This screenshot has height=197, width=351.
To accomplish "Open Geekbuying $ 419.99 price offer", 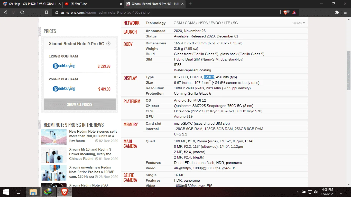I will point(104,89).
